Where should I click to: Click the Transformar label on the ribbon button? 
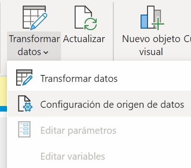[x=34, y=39]
